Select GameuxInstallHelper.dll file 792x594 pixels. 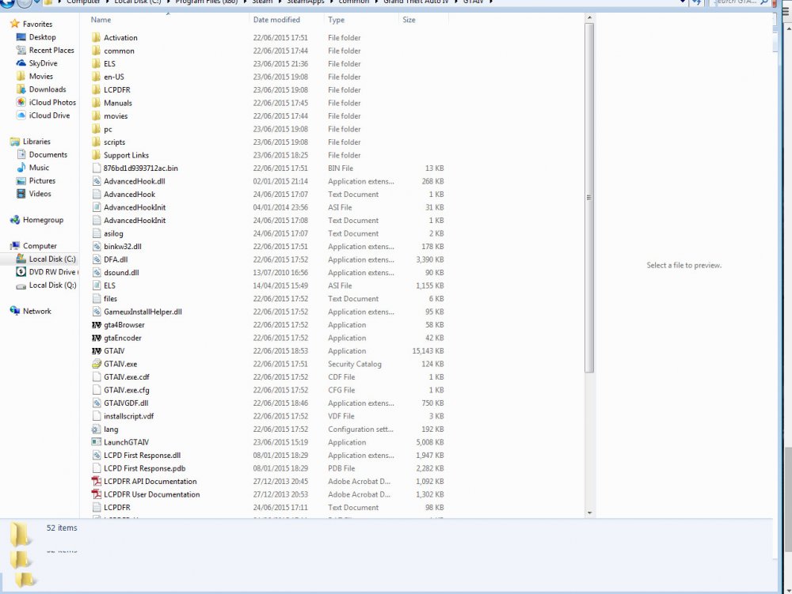point(143,312)
